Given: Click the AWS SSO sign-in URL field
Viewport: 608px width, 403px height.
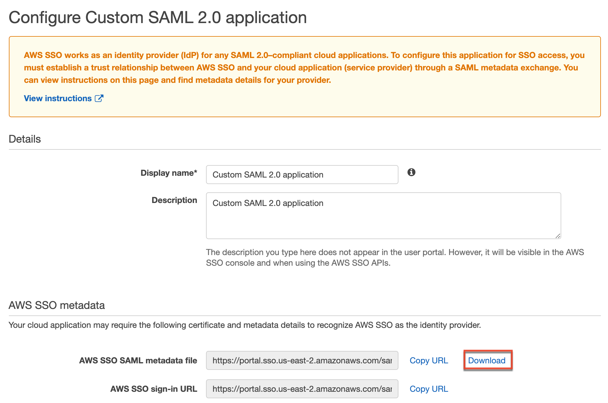Looking at the screenshot, I should [x=302, y=389].
